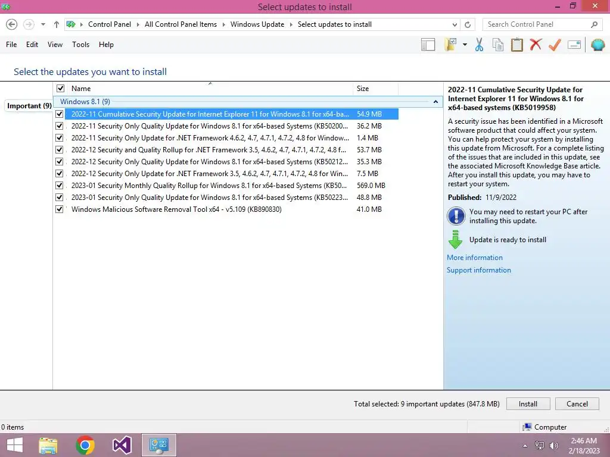Uncheck 2023-01 Security Only Quality Update checkbox

[x=59, y=198]
